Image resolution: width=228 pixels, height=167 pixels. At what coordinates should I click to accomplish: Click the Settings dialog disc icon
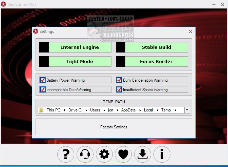coord(36,31)
